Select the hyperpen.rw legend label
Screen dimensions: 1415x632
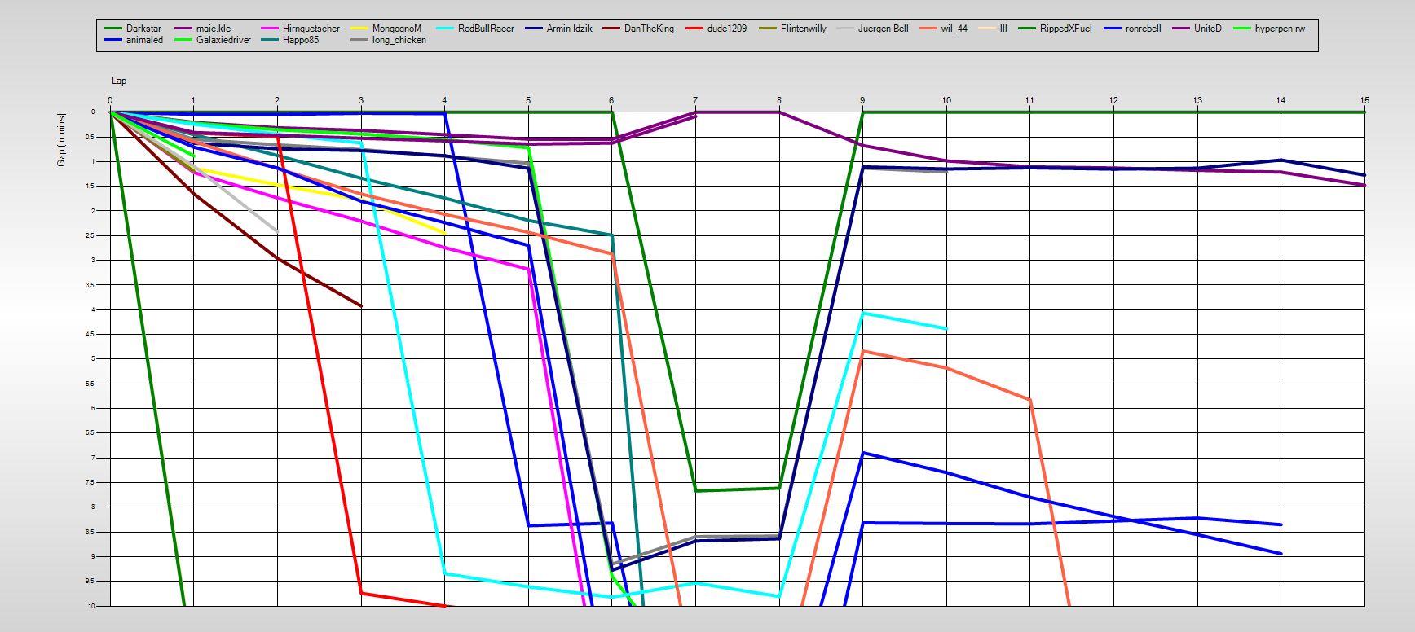click(x=1280, y=29)
